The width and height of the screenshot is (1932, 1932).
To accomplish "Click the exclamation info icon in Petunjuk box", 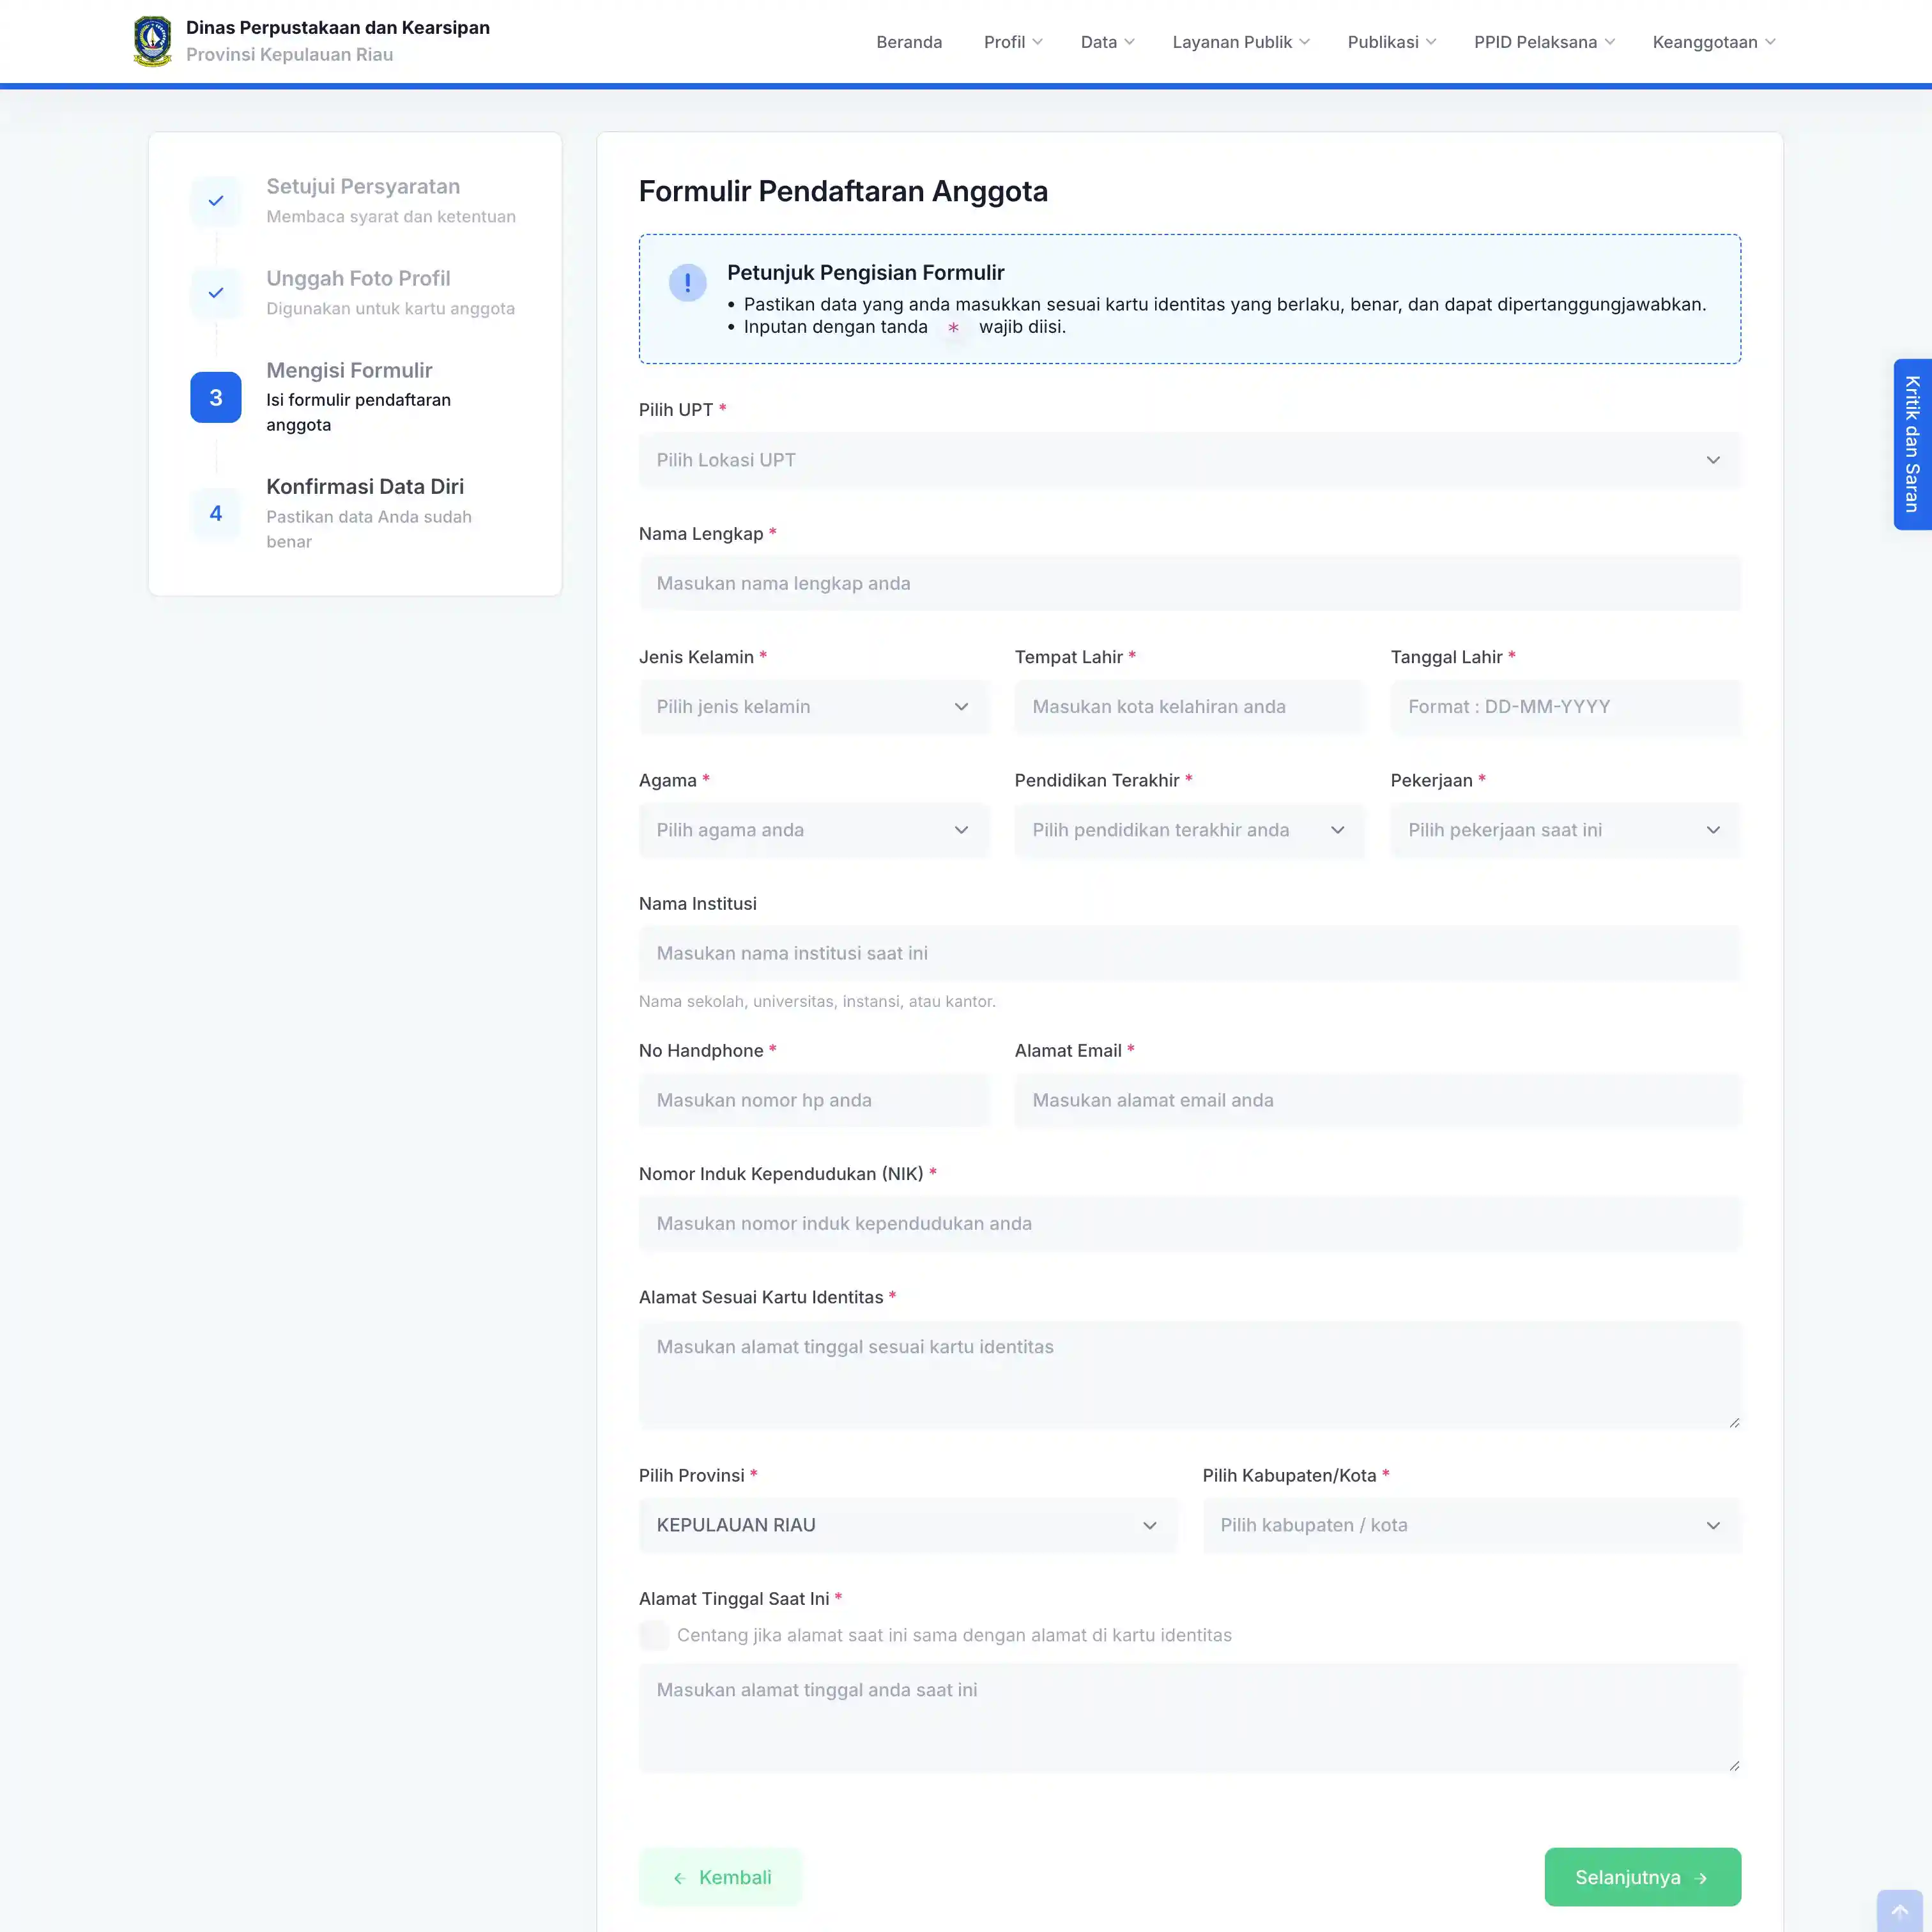I will 687,283.
